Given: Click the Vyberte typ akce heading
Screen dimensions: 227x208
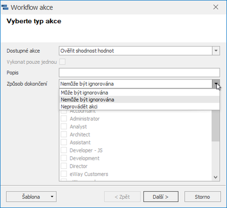Looking at the screenshot, I should (x=34, y=21).
